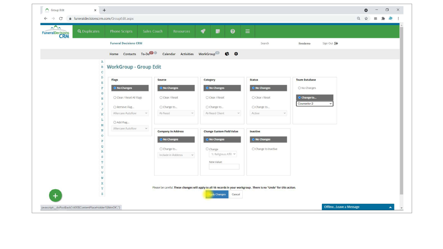
Task: Select Change to Inactive radio button
Action: [253, 149]
